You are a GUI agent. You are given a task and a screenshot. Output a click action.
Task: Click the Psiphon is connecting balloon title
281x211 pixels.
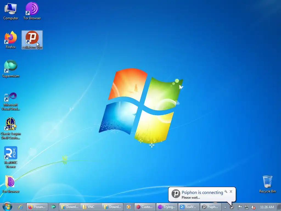pos(202,192)
